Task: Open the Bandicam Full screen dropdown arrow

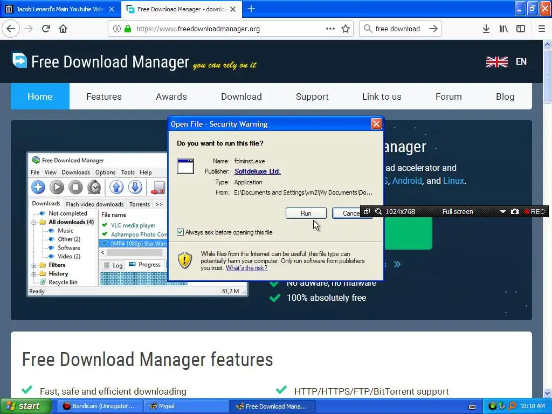Action: click(503, 211)
